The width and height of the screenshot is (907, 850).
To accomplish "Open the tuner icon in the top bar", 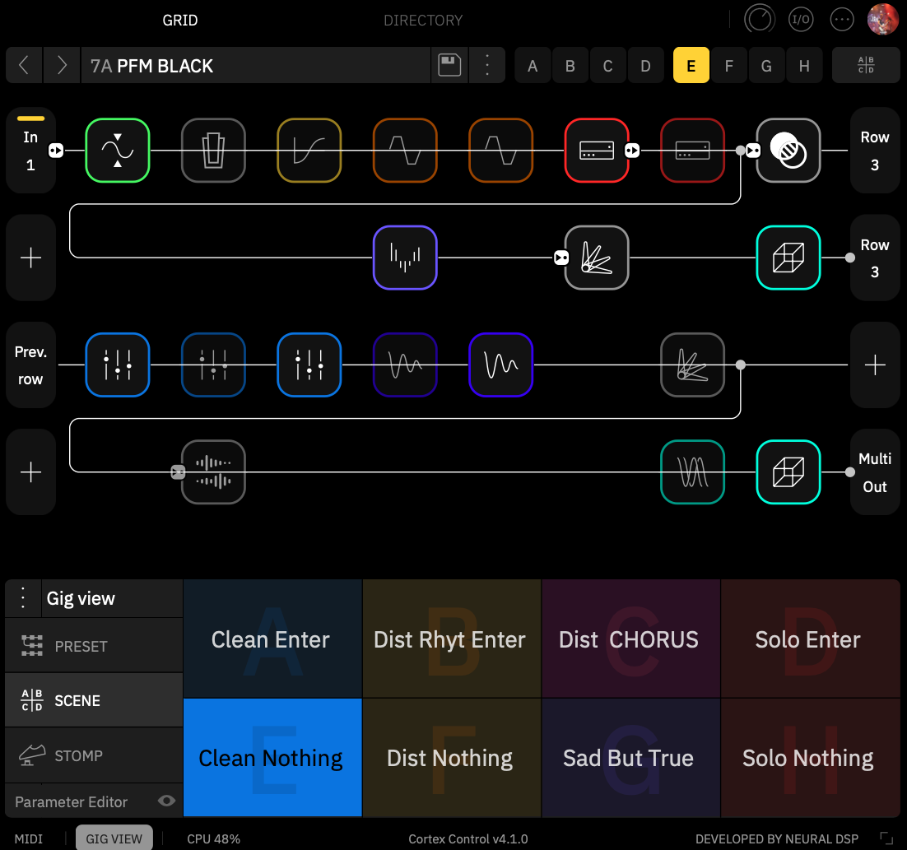I will (759, 20).
